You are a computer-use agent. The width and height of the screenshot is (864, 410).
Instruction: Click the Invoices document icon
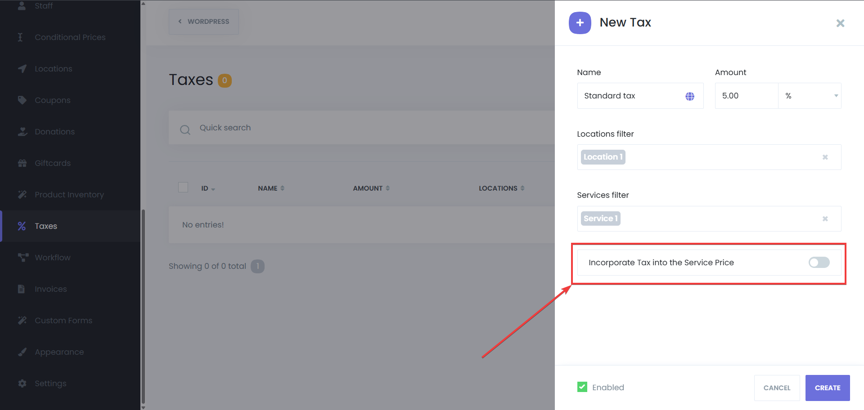(x=21, y=289)
